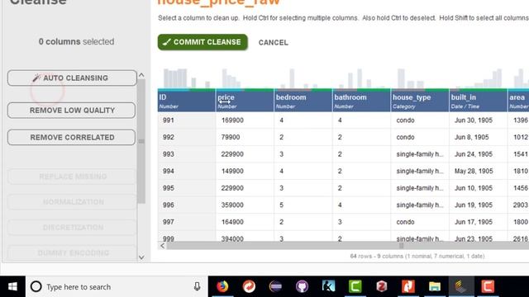
Task: Open the orange PowerPoint-like taskbar icon
Action: 408,286
